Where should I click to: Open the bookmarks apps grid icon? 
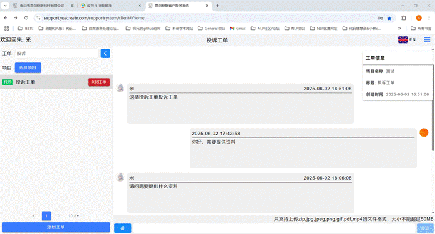click(x=7, y=28)
